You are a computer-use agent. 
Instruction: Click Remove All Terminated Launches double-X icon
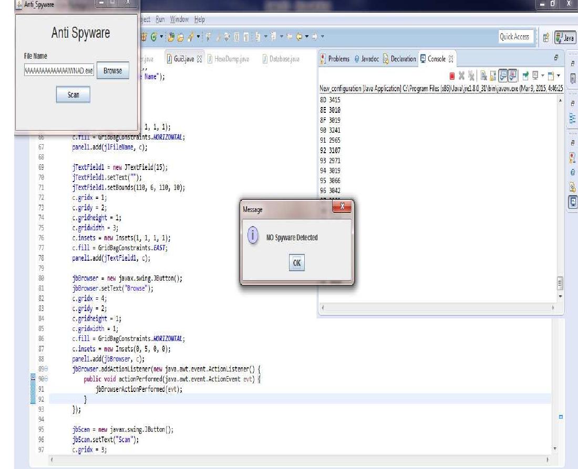point(471,76)
